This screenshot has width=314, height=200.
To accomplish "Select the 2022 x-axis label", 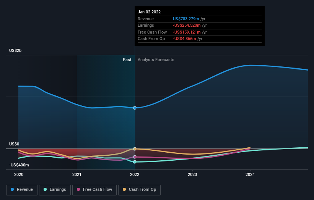I will click(135, 174).
